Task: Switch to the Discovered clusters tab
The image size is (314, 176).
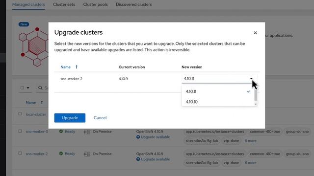Action: tap(134, 4)
